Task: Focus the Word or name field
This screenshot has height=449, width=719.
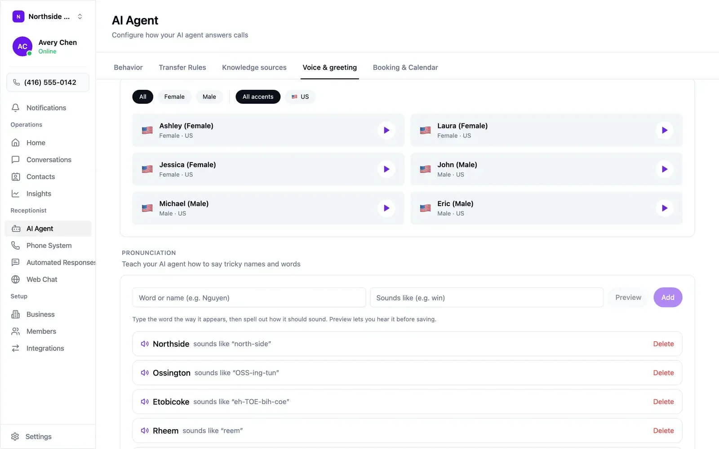Action: tap(249, 298)
